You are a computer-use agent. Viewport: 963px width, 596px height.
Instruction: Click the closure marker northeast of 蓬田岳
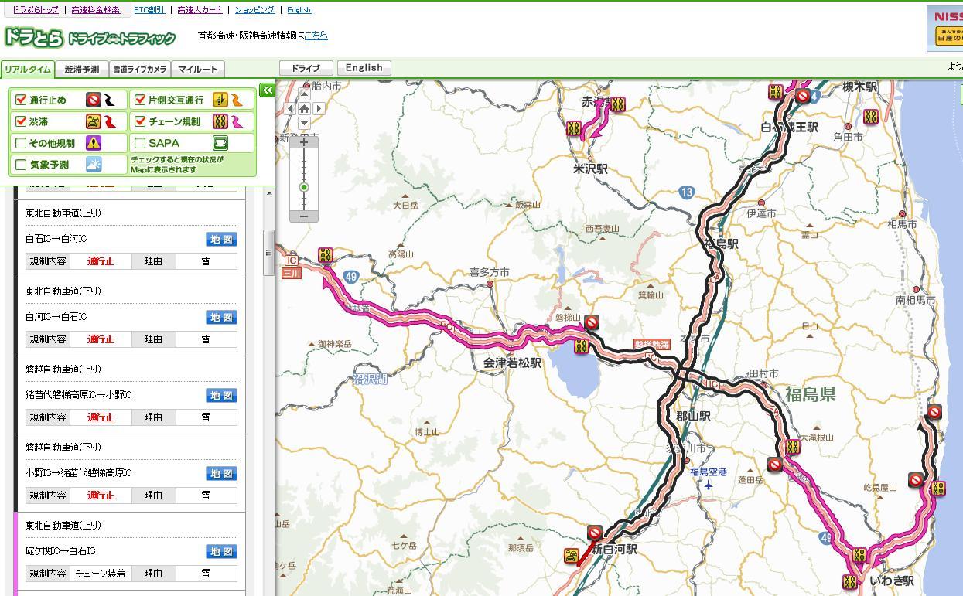(x=774, y=464)
